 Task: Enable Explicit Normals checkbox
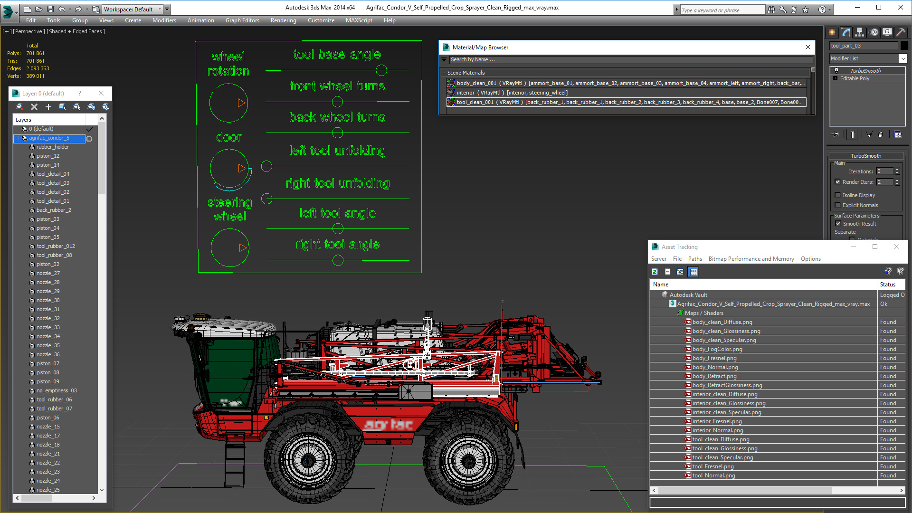click(838, 205)
